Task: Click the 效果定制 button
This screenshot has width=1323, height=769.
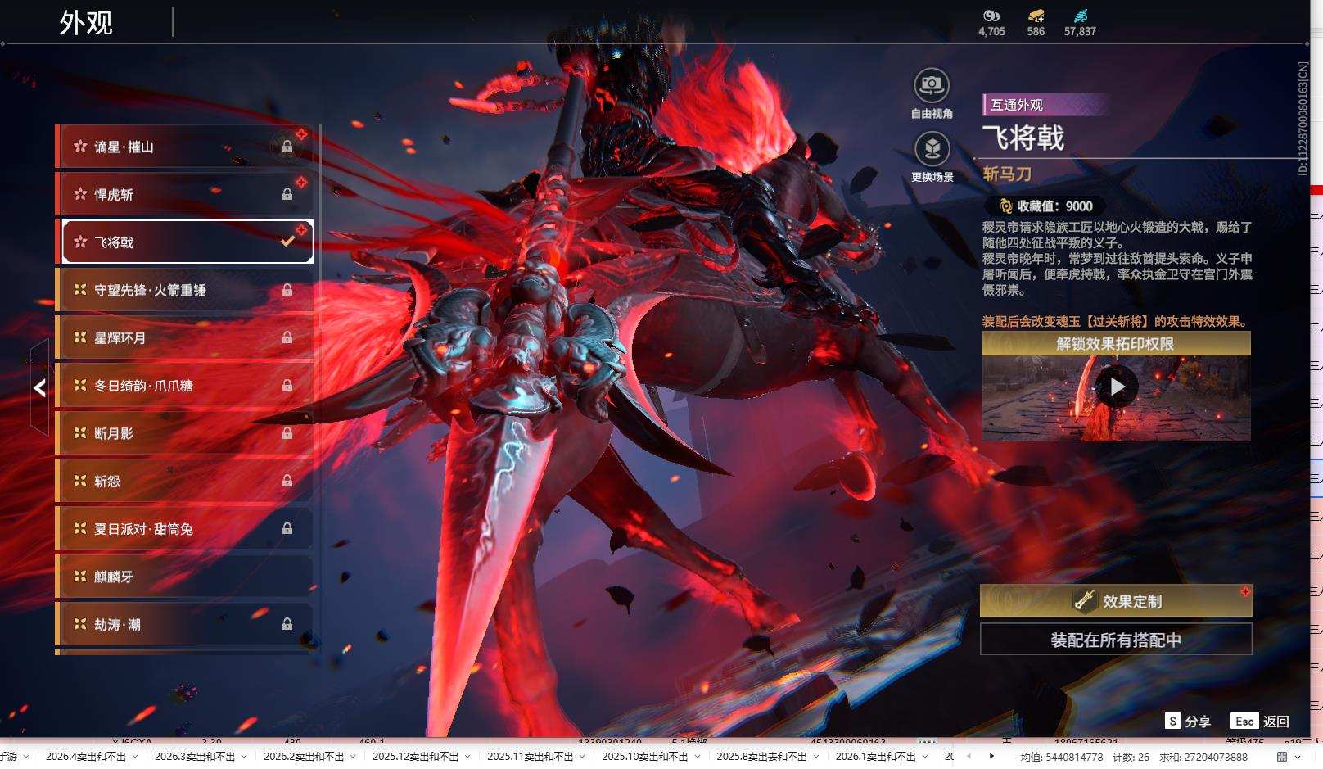Action: 1116,601
